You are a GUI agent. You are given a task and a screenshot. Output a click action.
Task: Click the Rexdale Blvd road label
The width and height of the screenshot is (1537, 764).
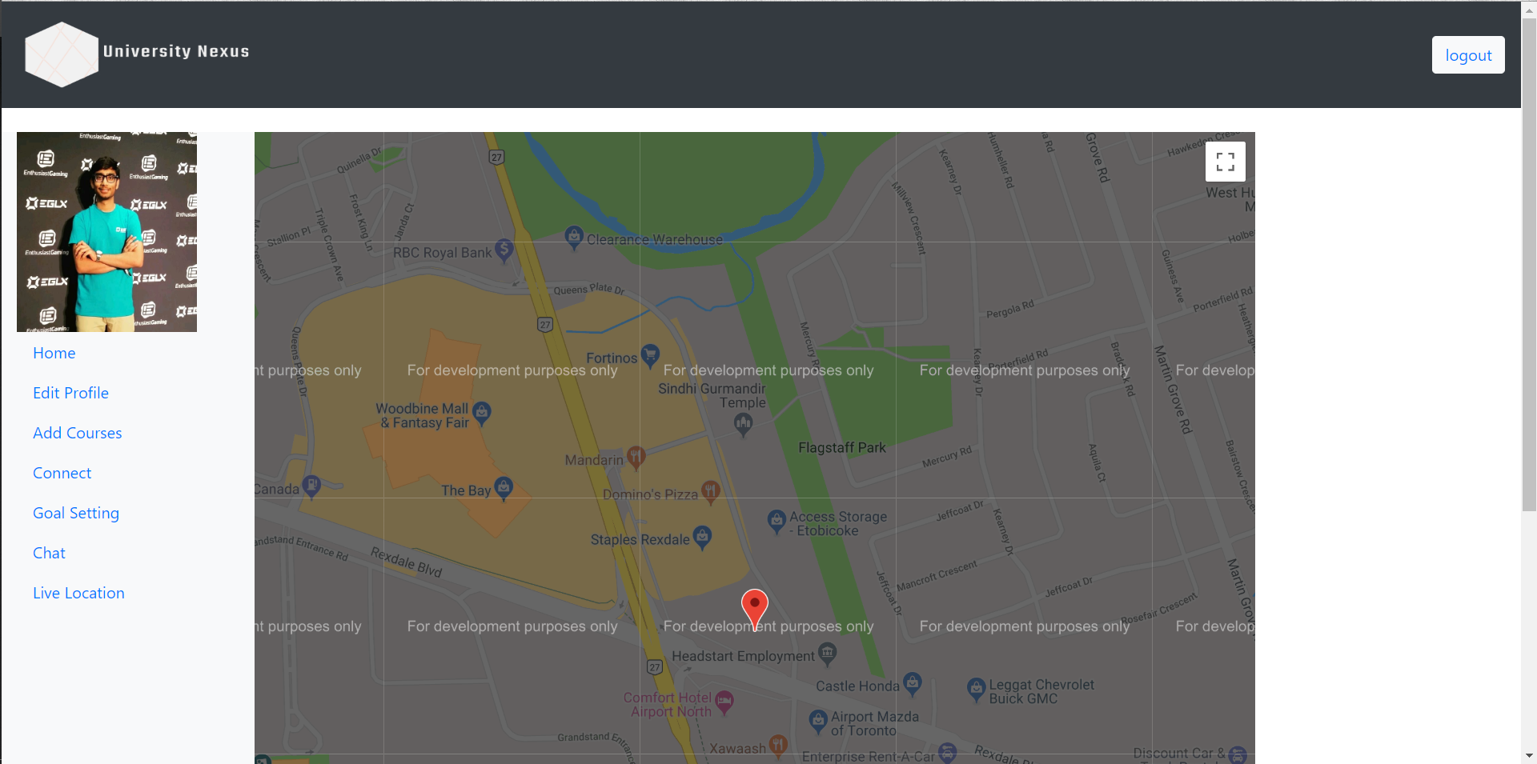click(406, 562)
